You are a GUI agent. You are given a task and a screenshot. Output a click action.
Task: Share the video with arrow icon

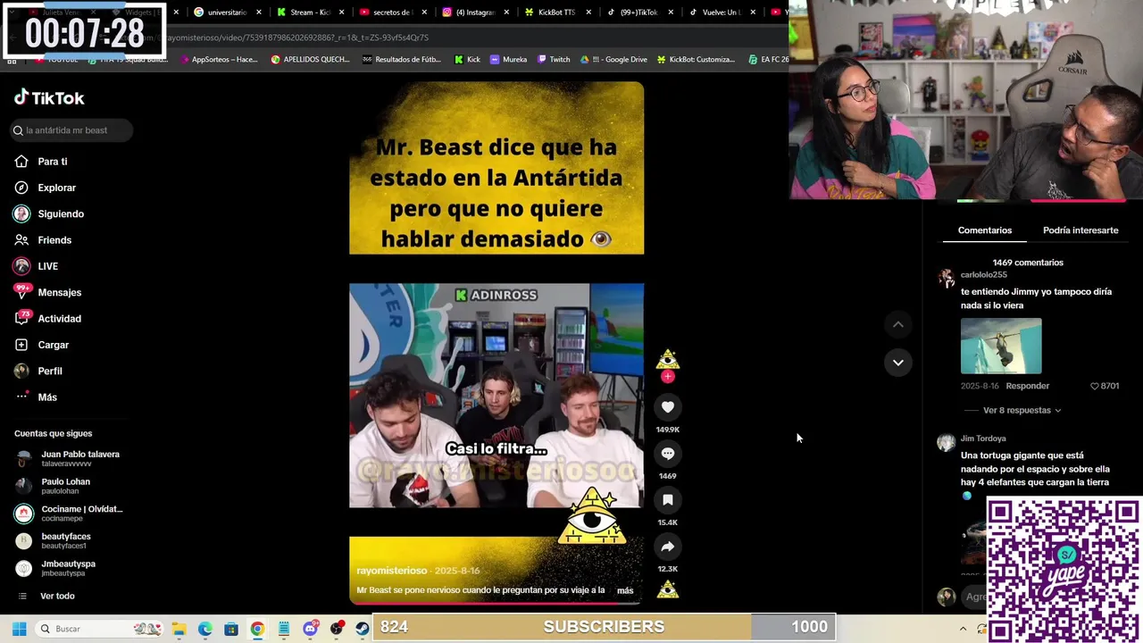coord(668,547)
